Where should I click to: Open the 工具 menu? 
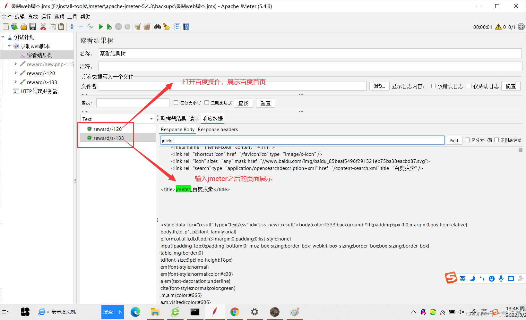pos(72,17)
